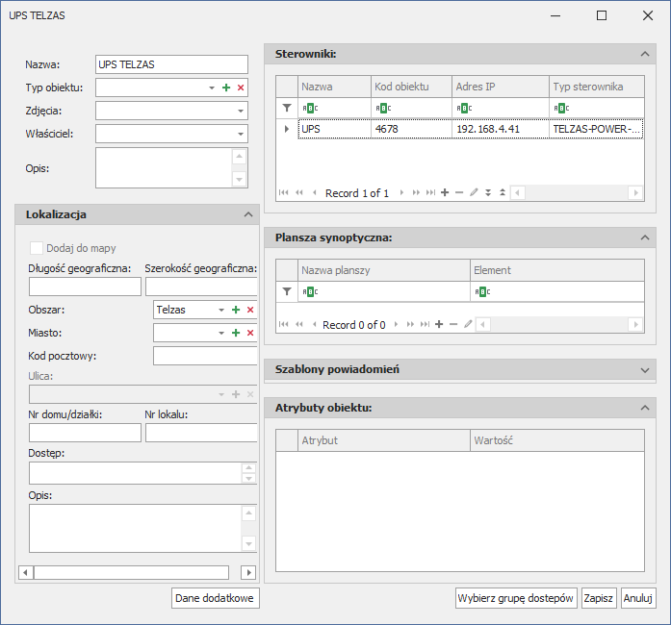Screen dimensions: 671x625
Task: Click Sterowniki grid scroll right arrow
Action: click(636, 193)
